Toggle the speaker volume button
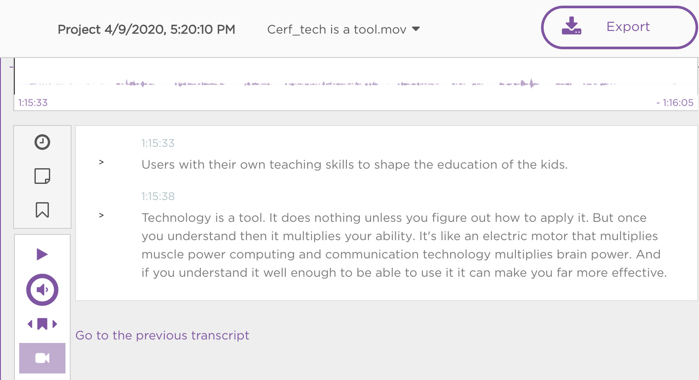This screenshot has width=699, height=380. click(x=42, y=290)
